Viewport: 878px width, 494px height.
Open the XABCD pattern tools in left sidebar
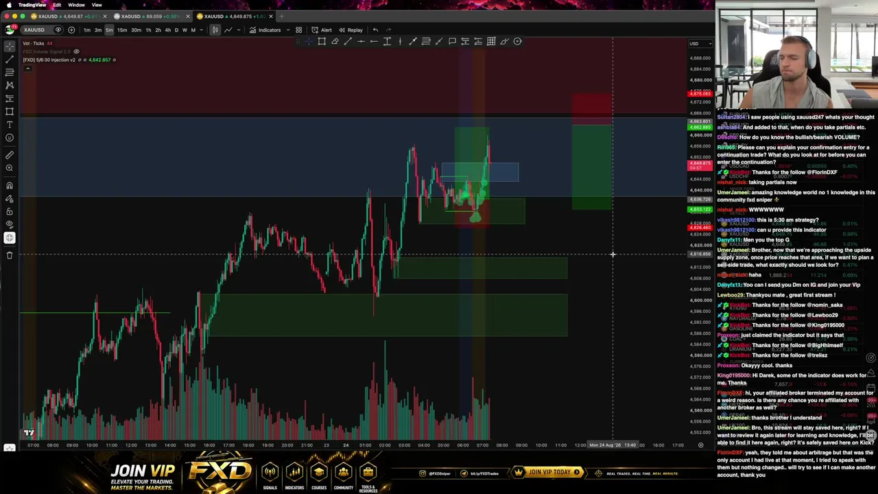10,85
